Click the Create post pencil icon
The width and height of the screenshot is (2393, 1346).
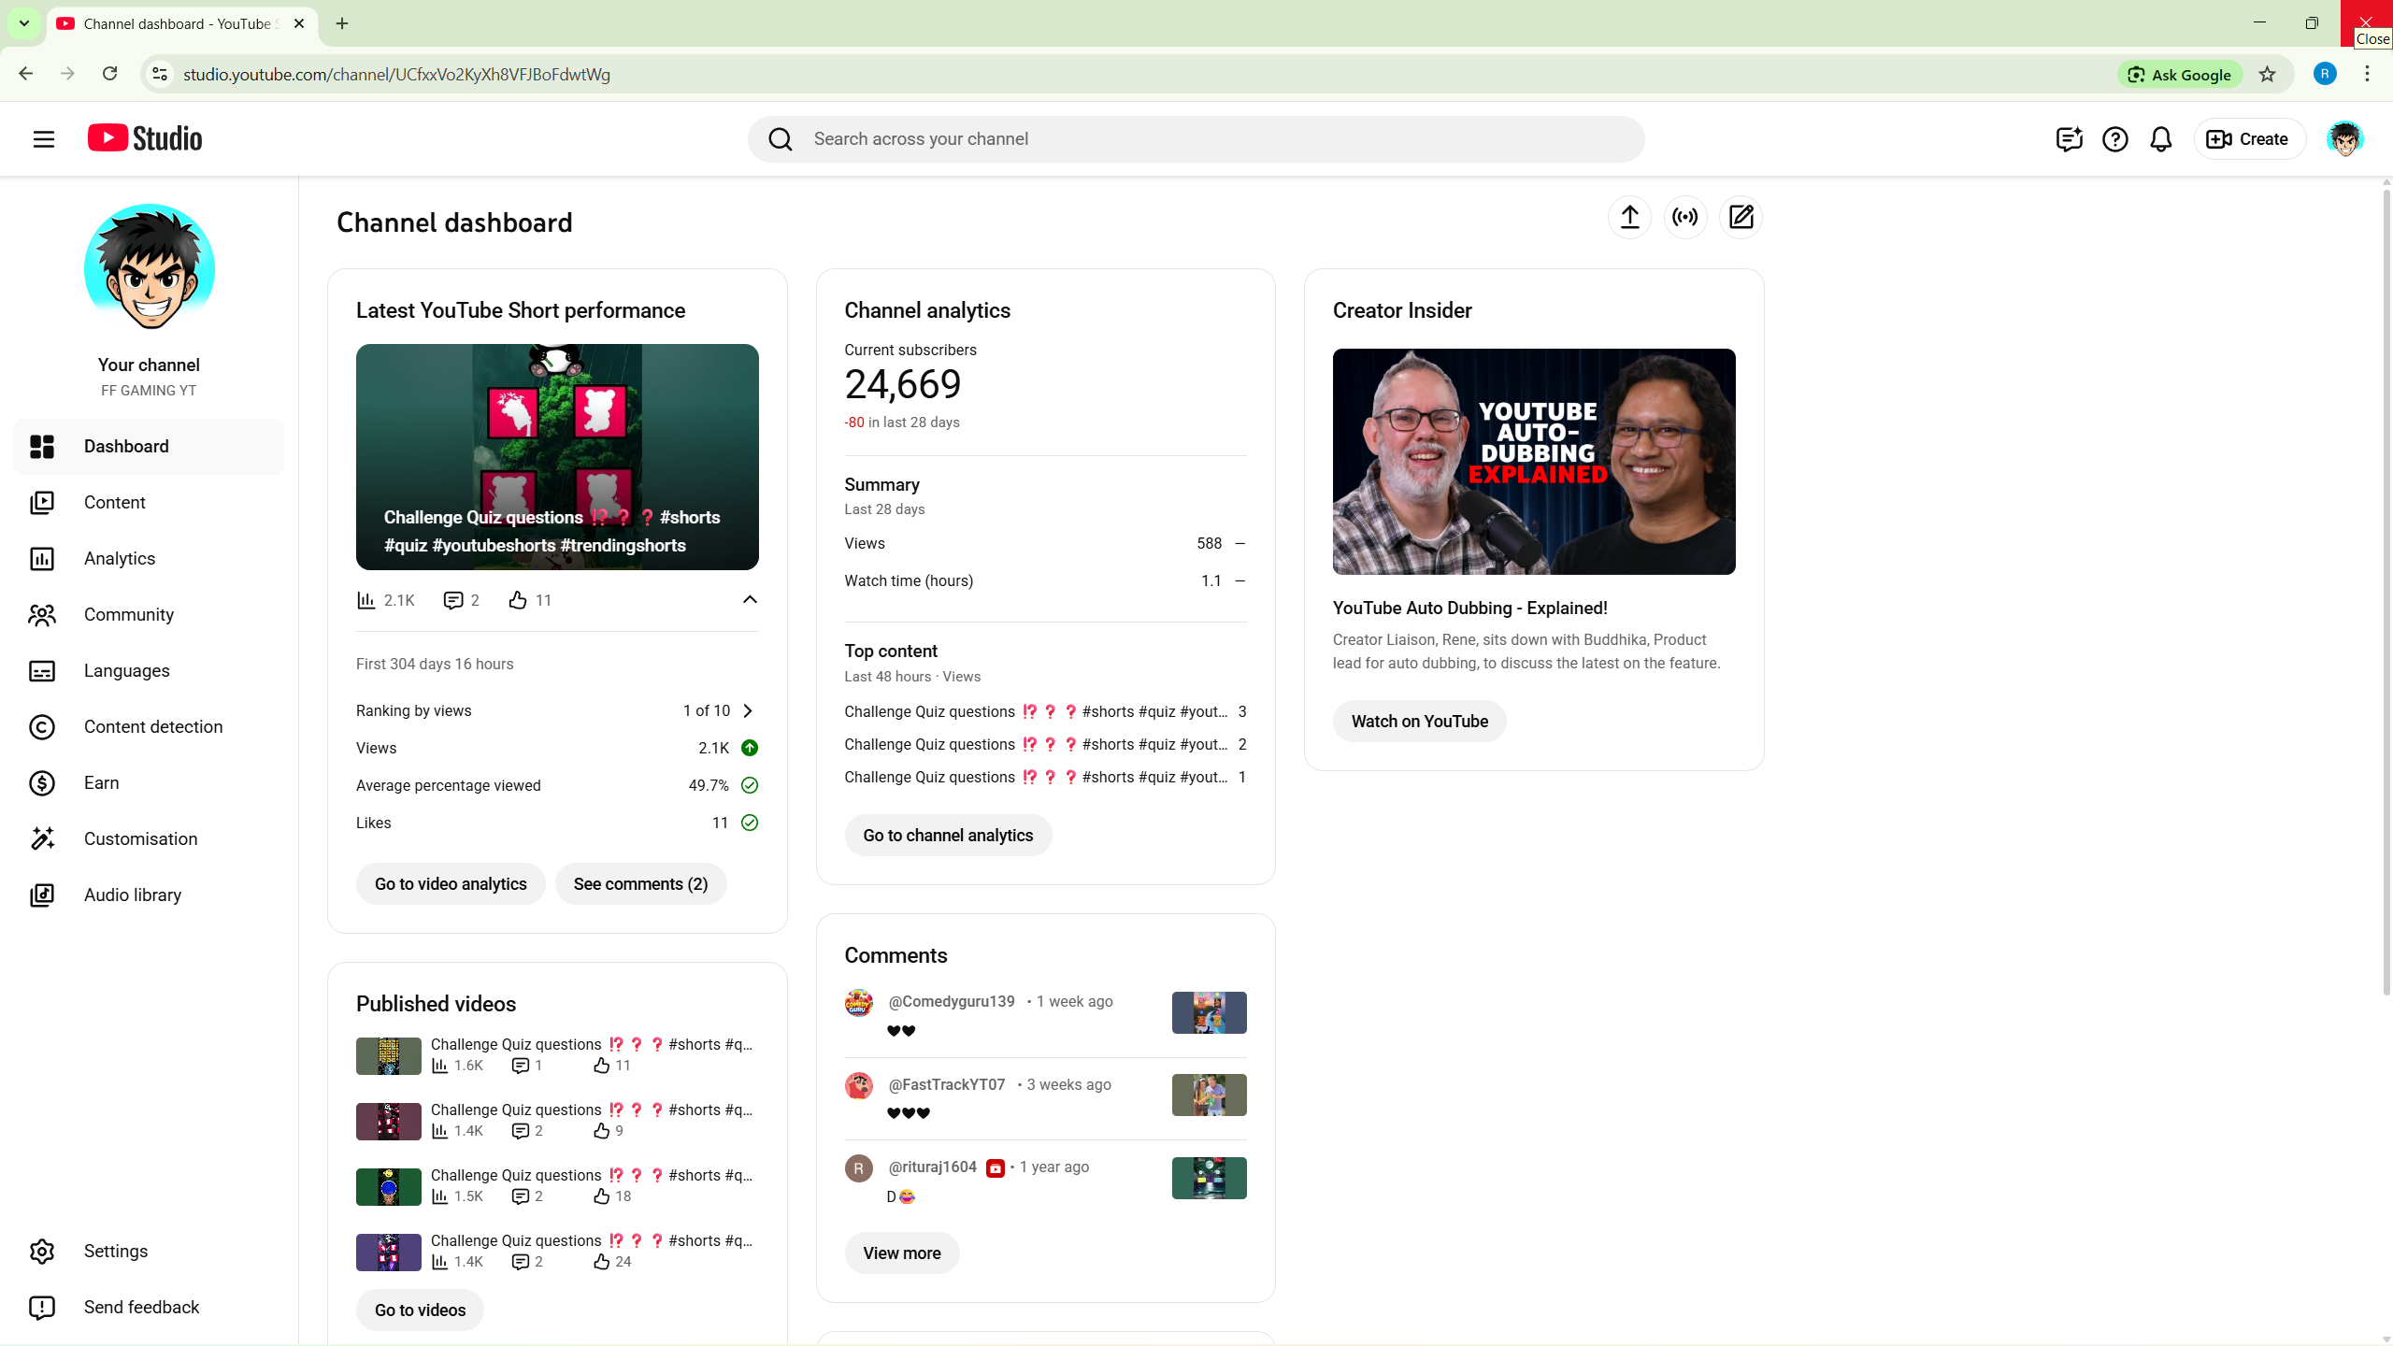click(1741, 217)
